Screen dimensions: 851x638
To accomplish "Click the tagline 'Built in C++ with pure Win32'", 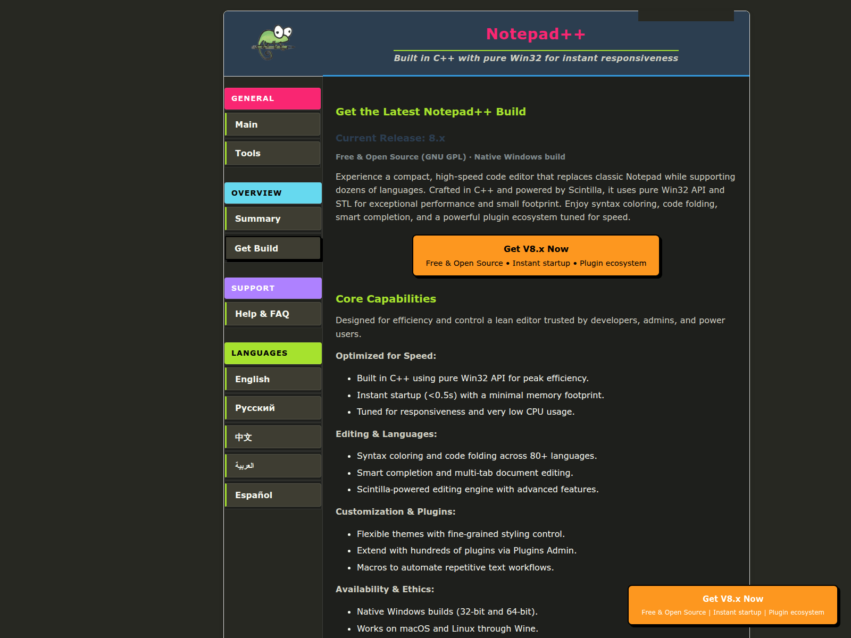I will [x=536, y=58].
